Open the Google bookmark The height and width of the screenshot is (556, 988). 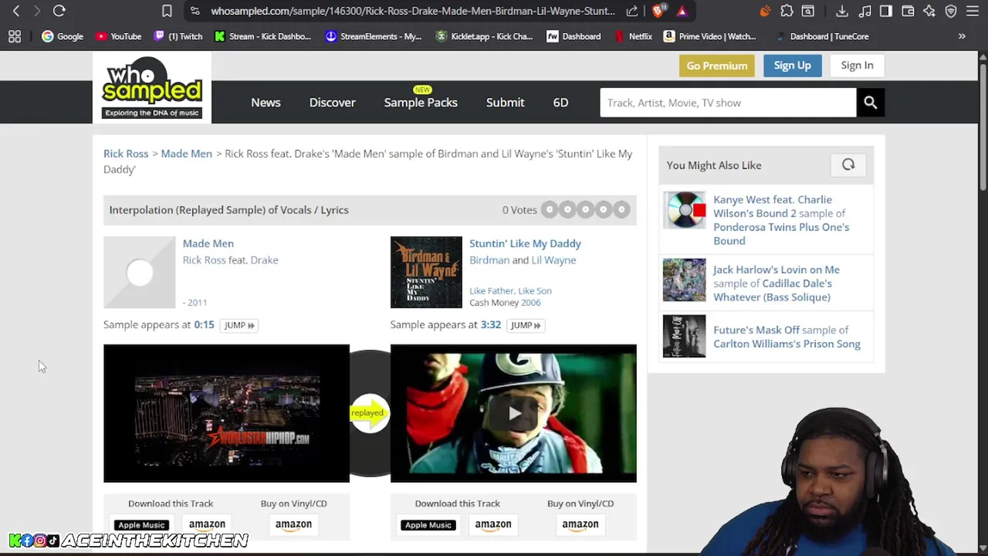[63, 36]
